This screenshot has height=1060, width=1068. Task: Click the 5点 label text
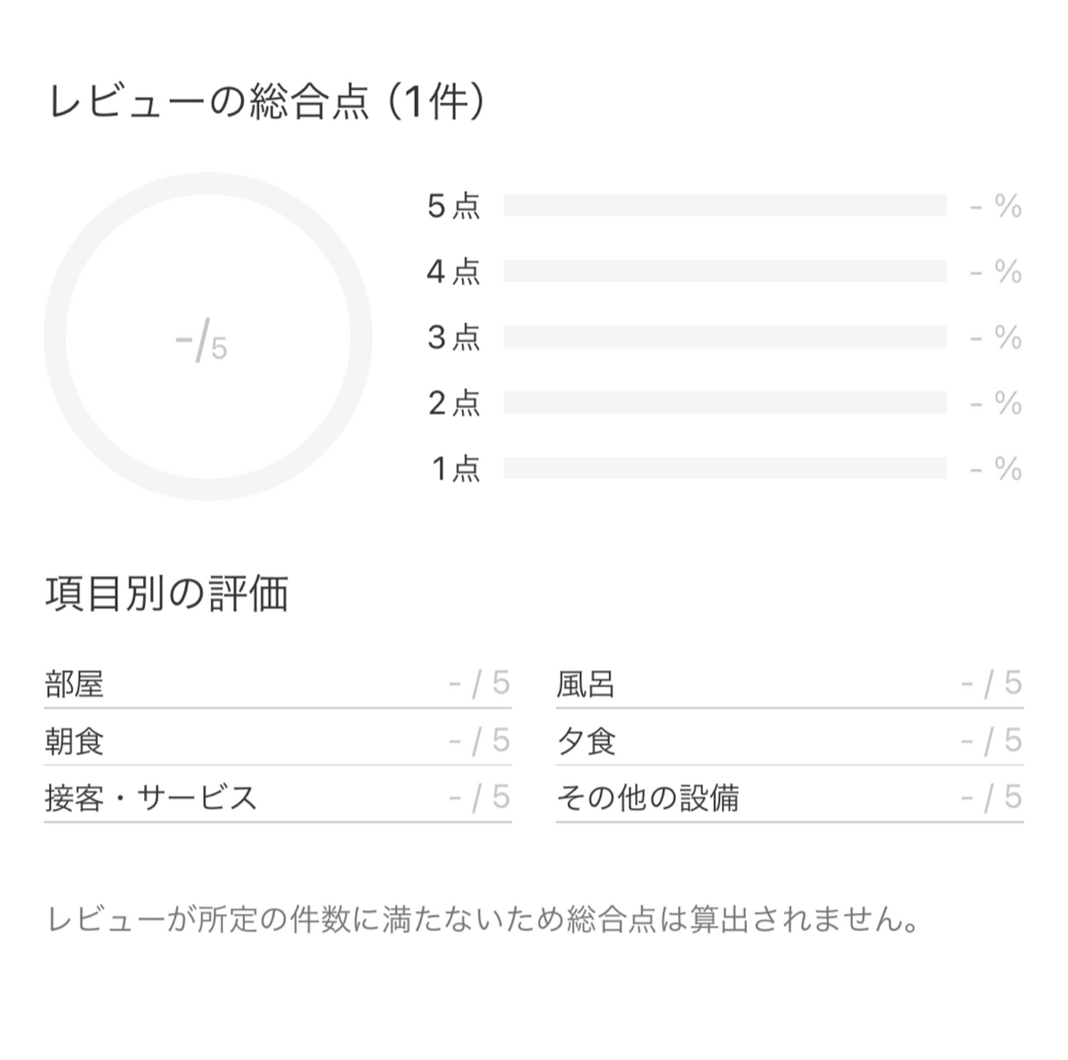[x=454, y=206]
